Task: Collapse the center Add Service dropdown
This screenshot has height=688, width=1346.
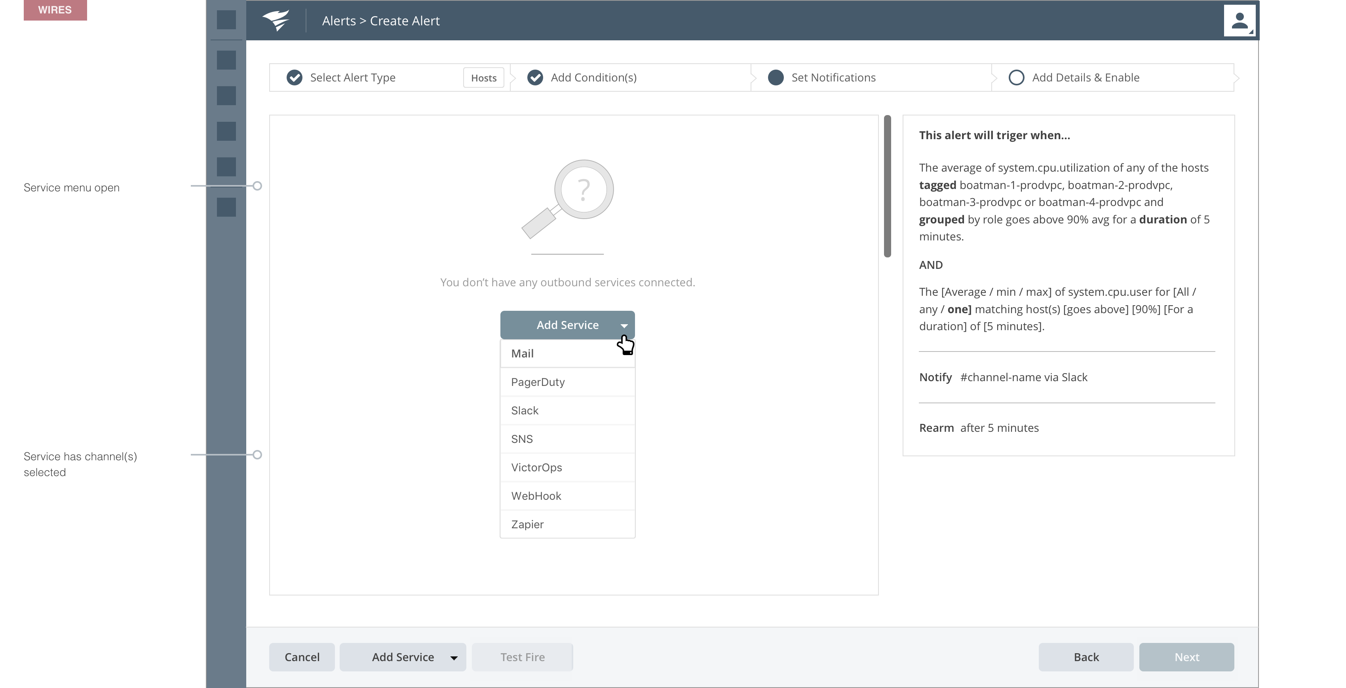Action: [624, 325]
